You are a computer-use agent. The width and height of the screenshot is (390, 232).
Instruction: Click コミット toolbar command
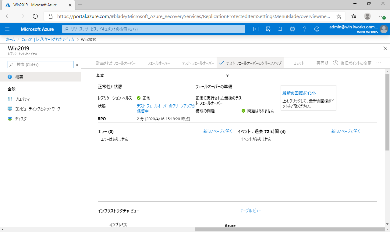click(299, 63)
